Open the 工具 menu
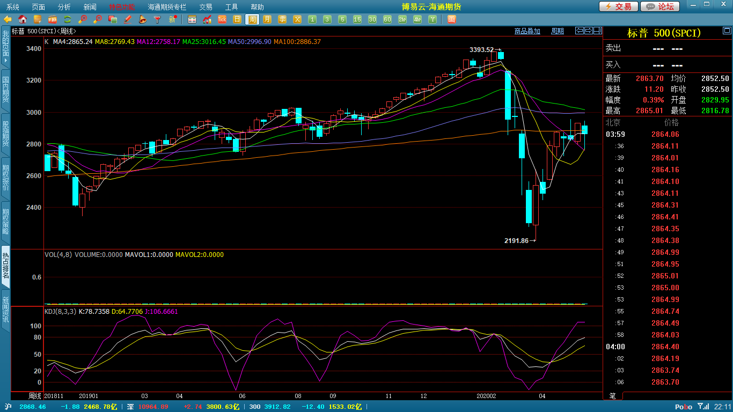 click(x=231, y=7)
